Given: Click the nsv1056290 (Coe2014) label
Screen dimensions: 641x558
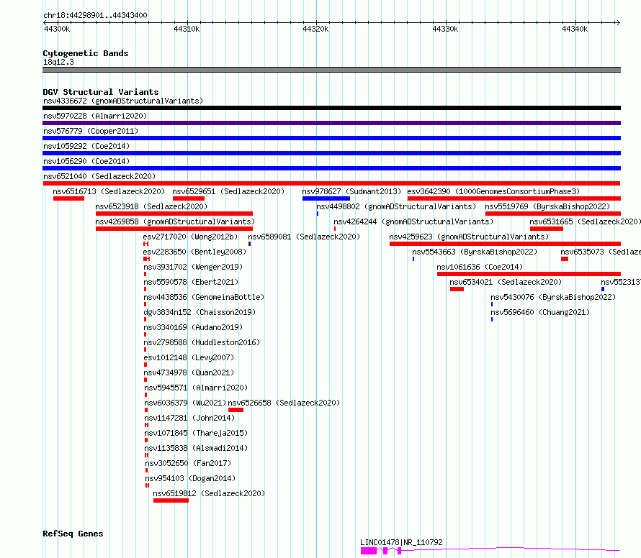Looking at the screenshot, I should pyautogui.click(x=86, y=161).
